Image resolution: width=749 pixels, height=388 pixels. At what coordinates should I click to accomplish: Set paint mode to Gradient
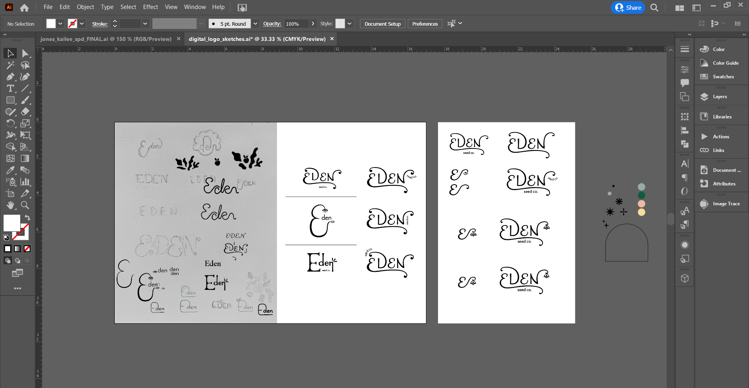pos(18,249)
